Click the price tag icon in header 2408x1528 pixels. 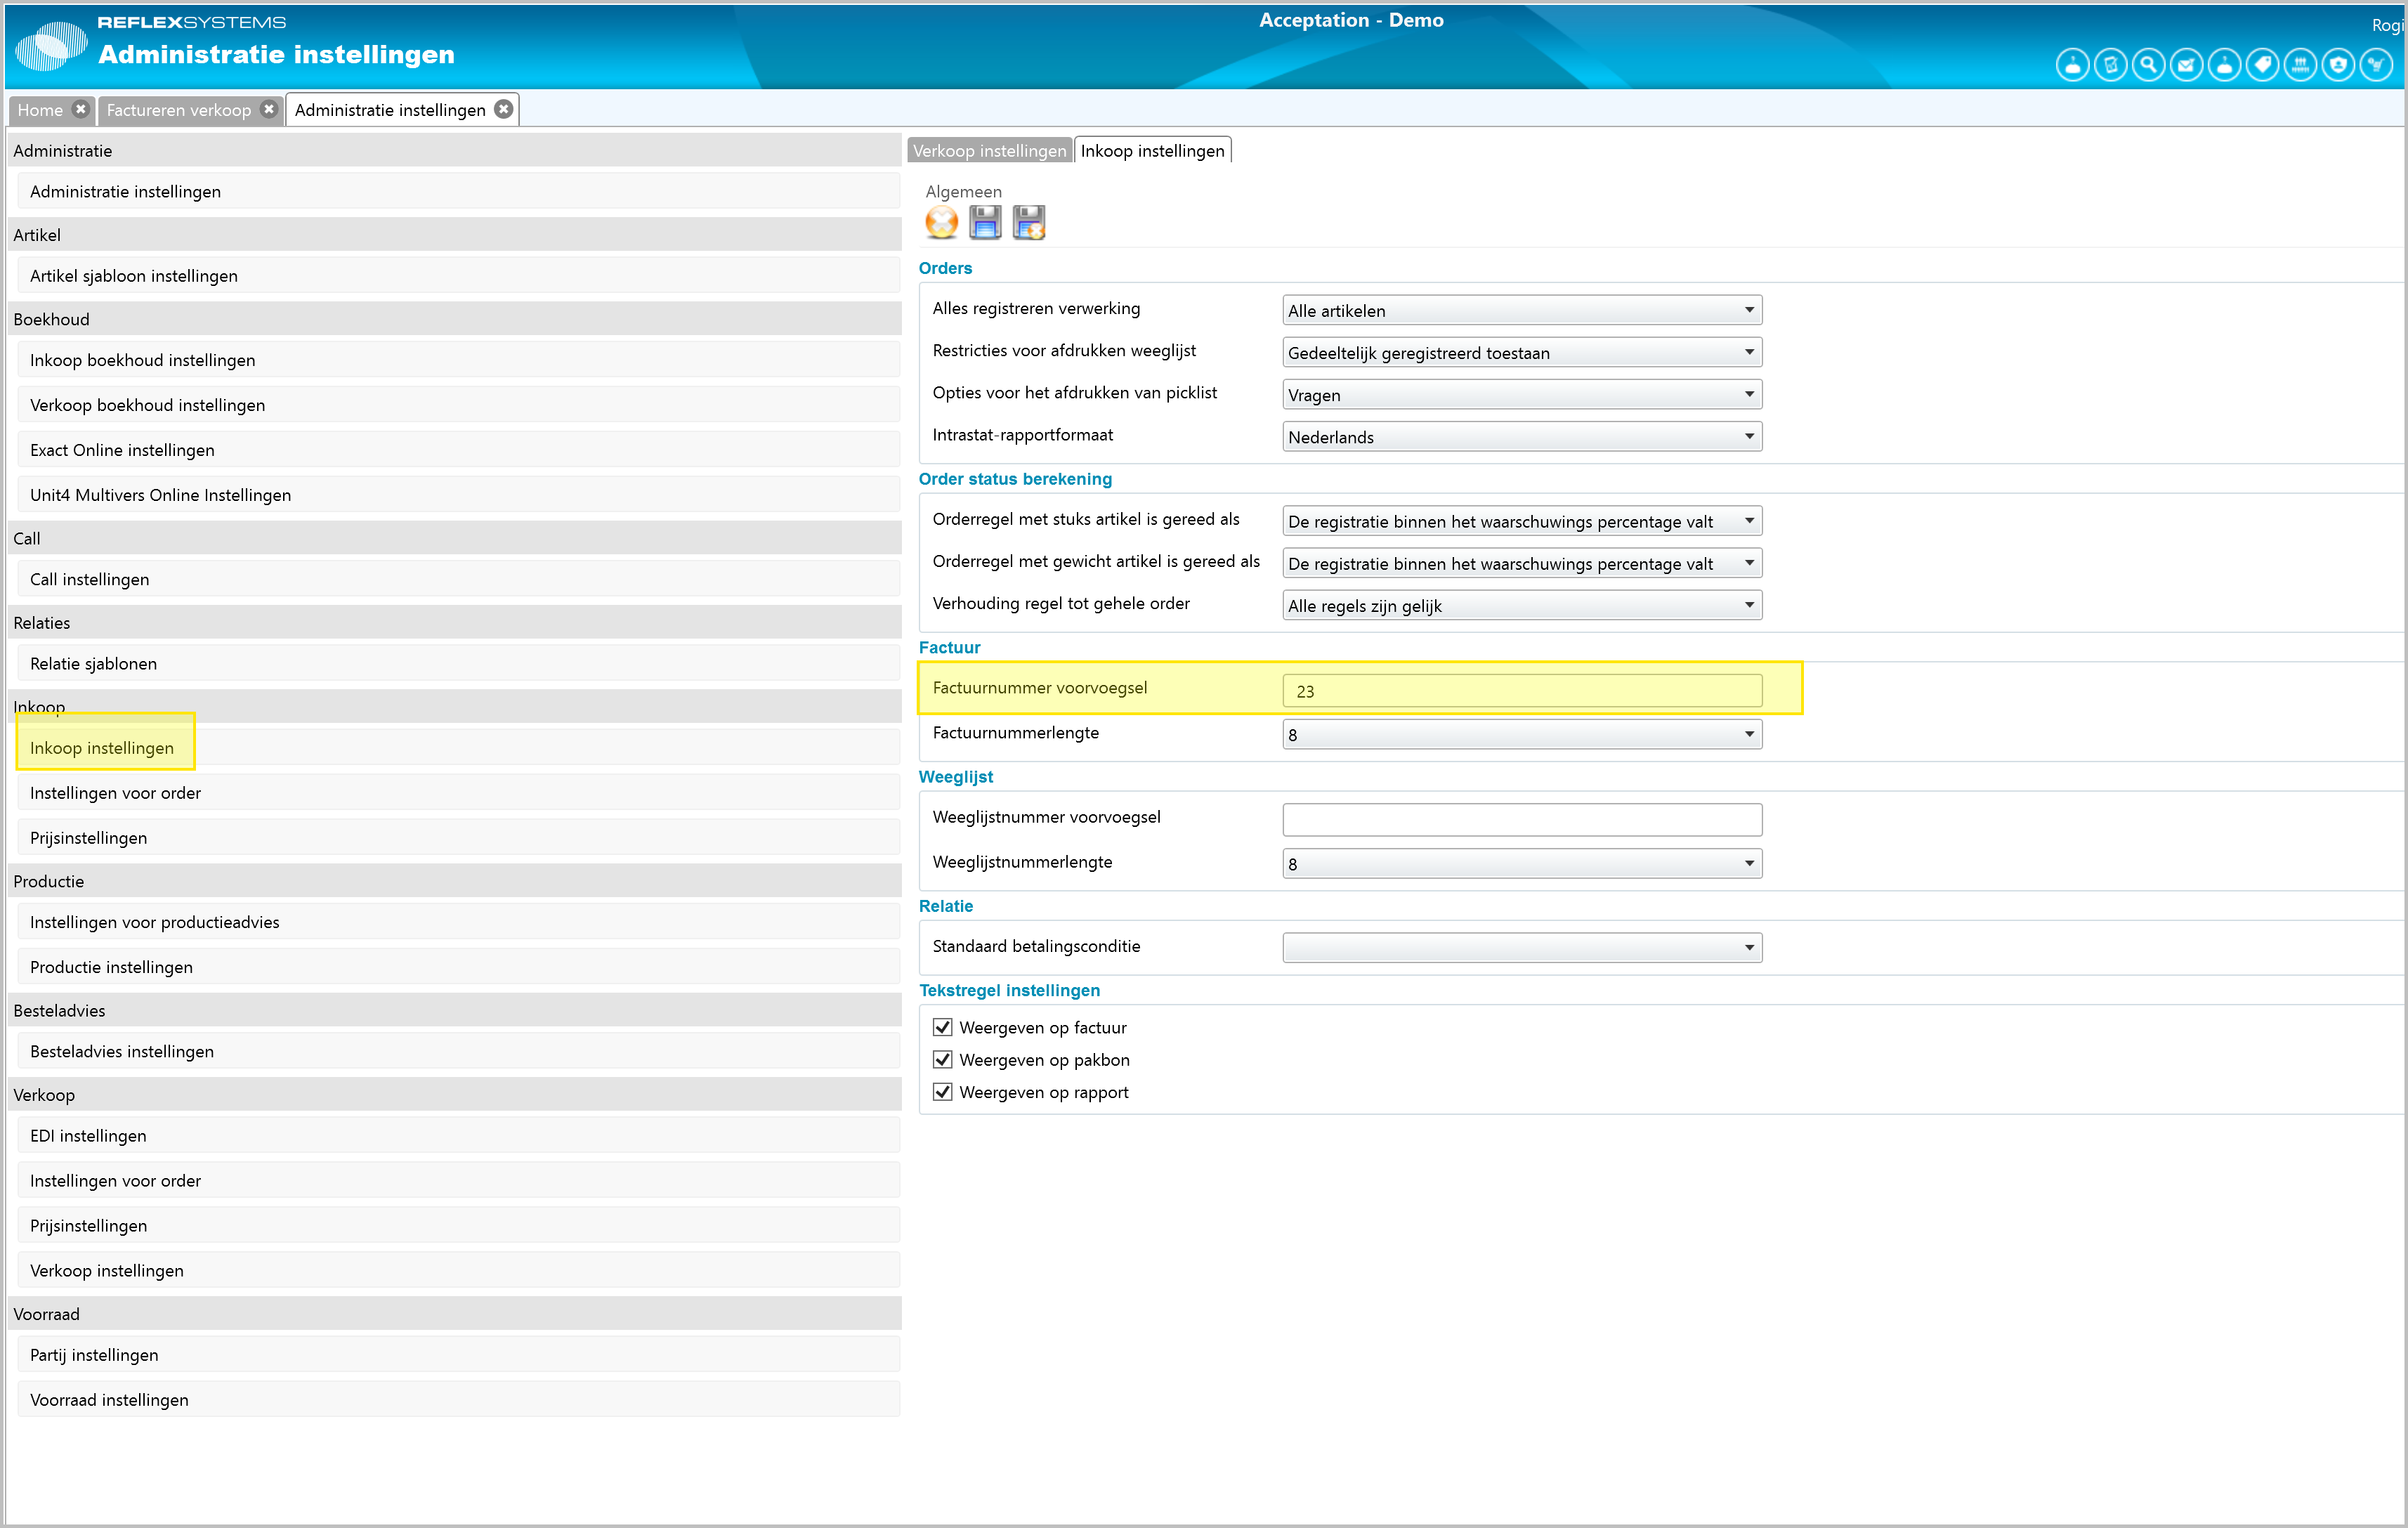click(2262, 66)
